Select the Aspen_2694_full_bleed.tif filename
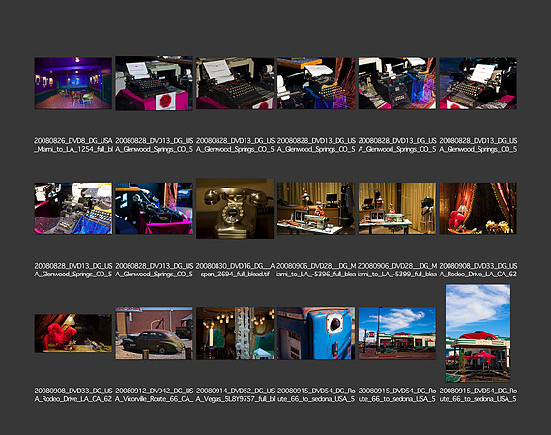The image size is (551, 435). pos(235,270)
